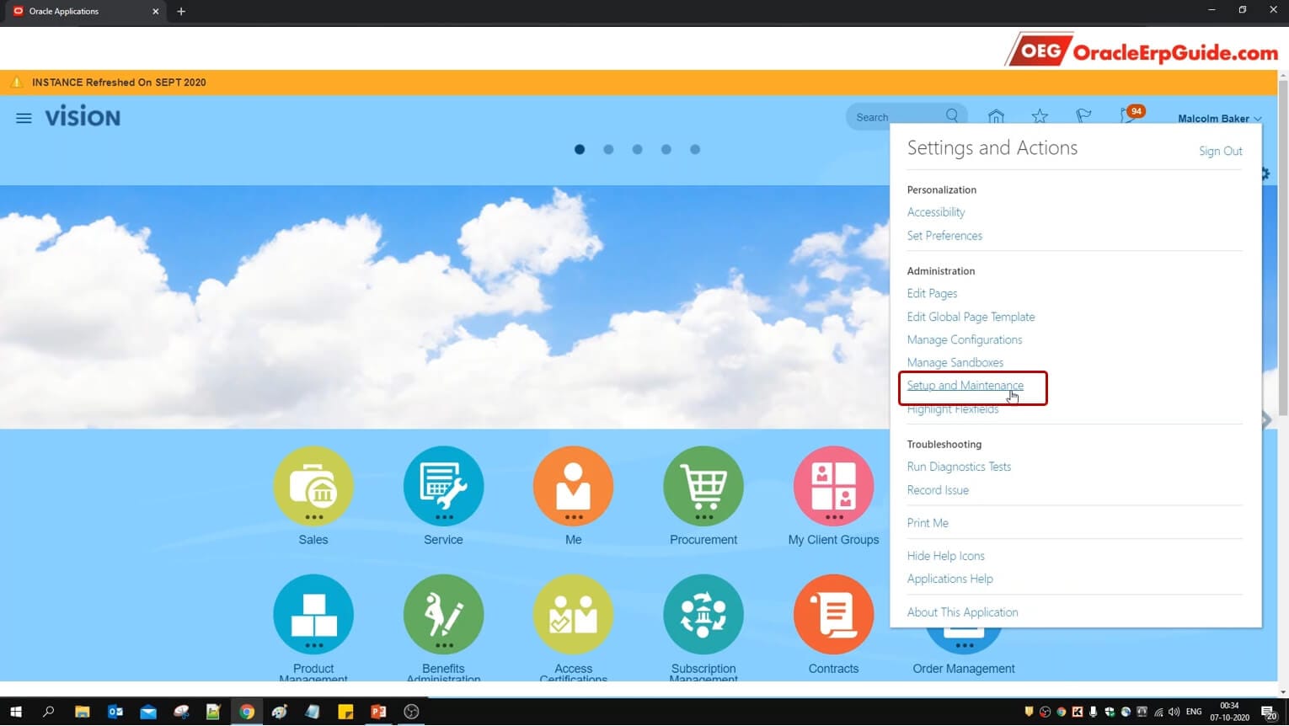Select the Oracle Applications browser tab
The image size is (1289, 726).
pos(84,12)
